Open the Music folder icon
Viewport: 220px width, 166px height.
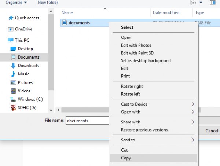pyautogui.click(x=14, y=74)
